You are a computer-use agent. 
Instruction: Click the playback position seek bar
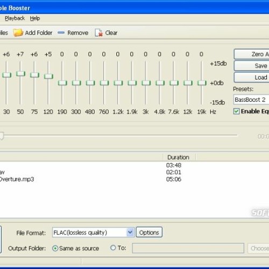[118, 136]
